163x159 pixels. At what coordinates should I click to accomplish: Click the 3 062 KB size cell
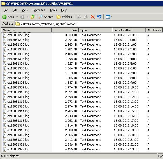[71, 121]
